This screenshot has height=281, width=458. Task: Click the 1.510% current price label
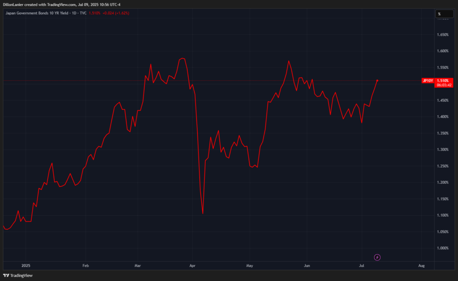point(442,81)
